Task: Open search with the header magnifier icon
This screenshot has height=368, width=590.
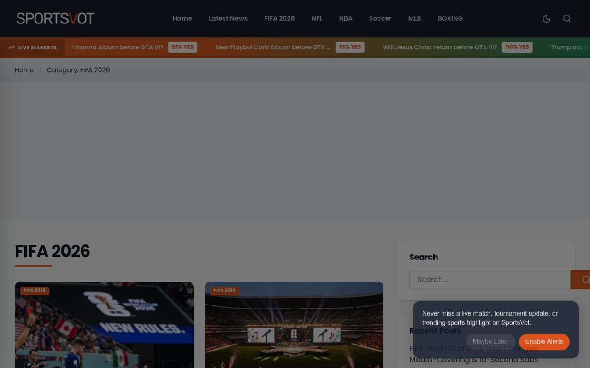Action: (567, 18)
